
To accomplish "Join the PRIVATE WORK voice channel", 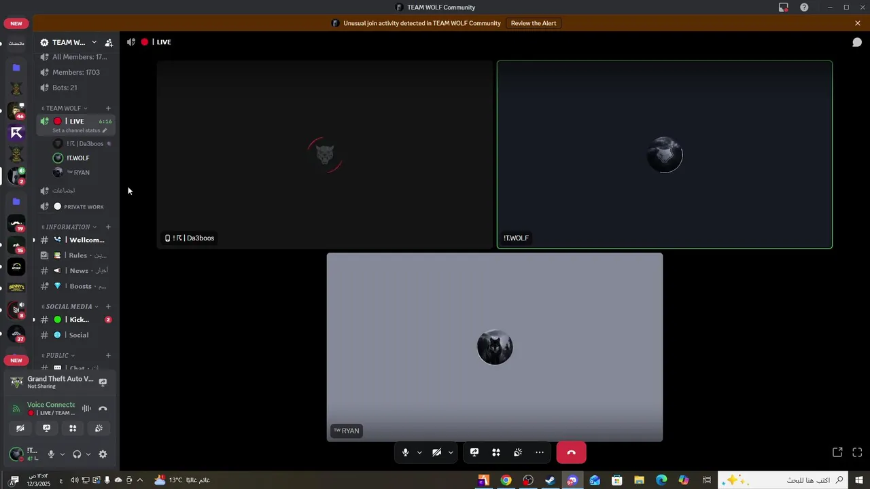I will [76, 206].
